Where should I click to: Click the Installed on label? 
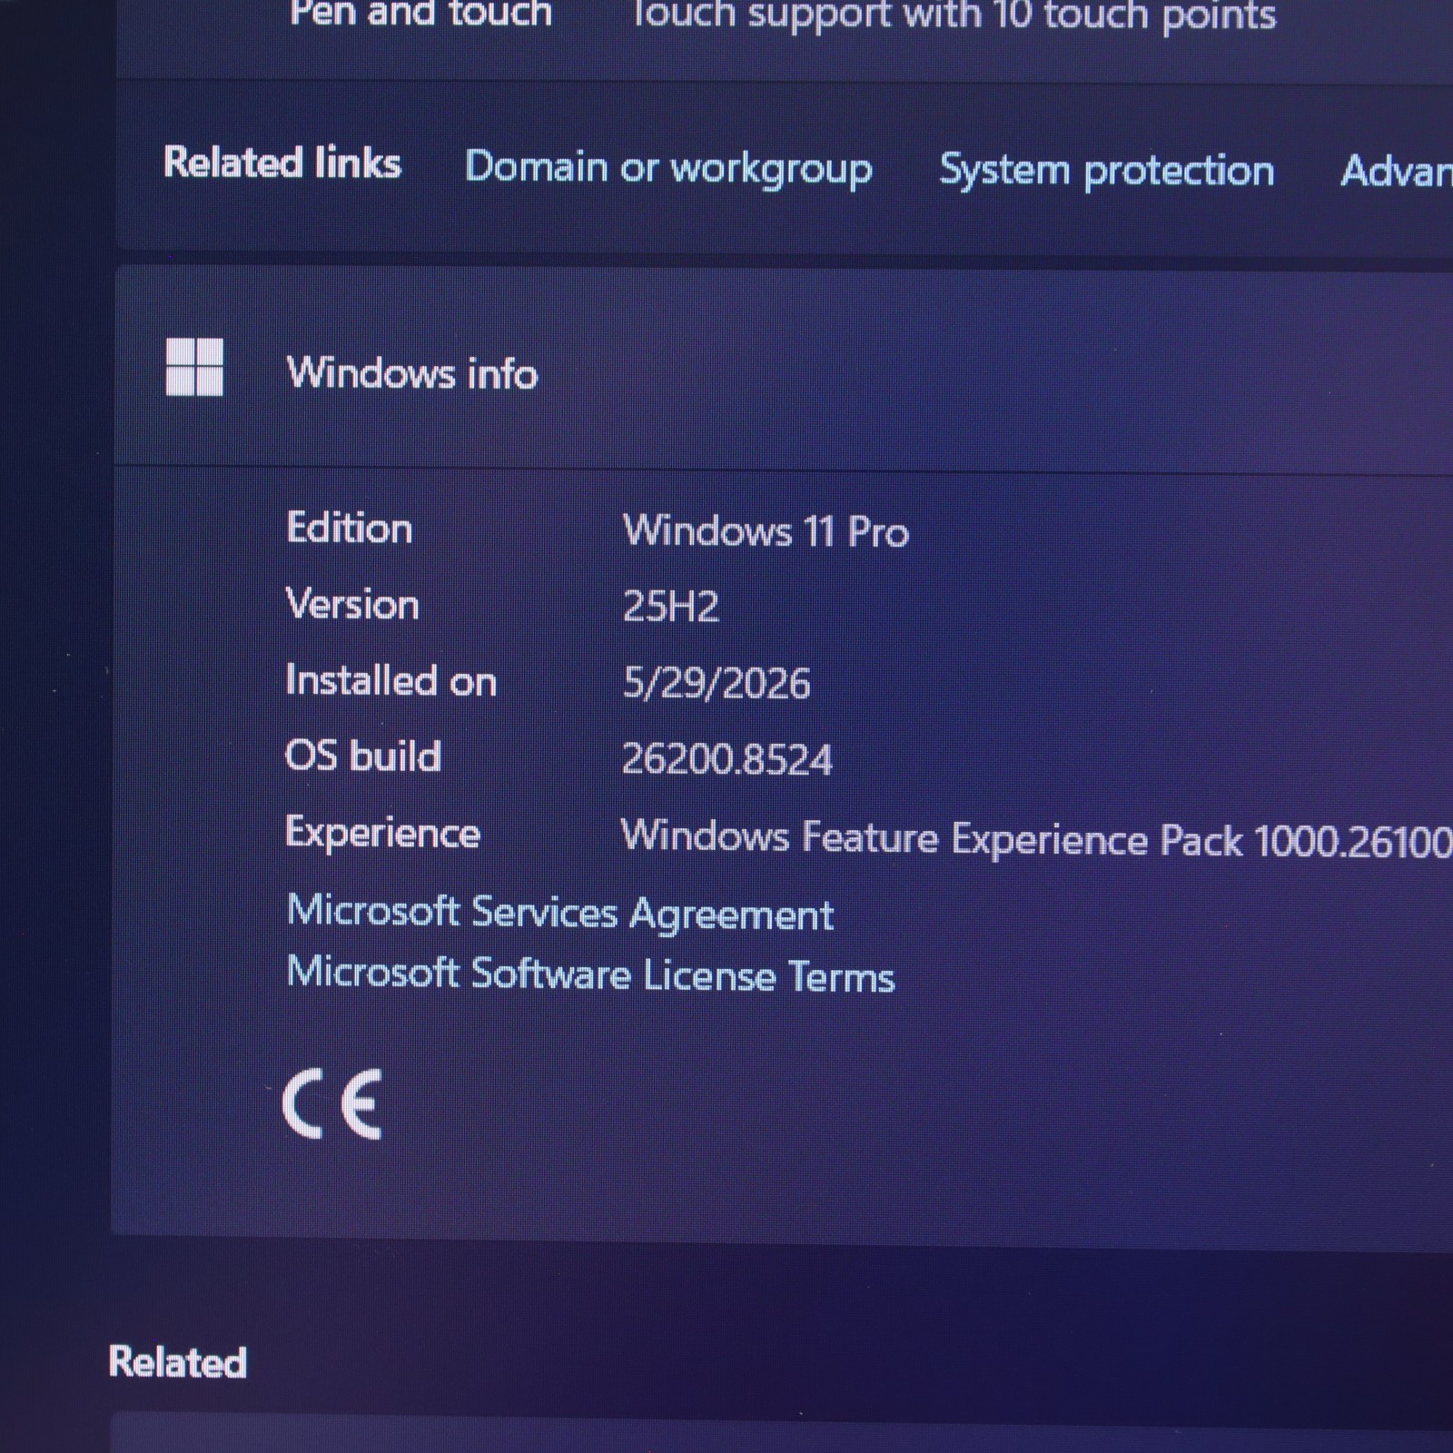(x=391, y=680)
